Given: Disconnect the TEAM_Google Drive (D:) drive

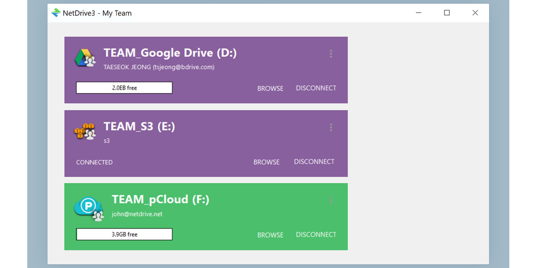Looking at the screenshot, I should click(x=316, y=88).
